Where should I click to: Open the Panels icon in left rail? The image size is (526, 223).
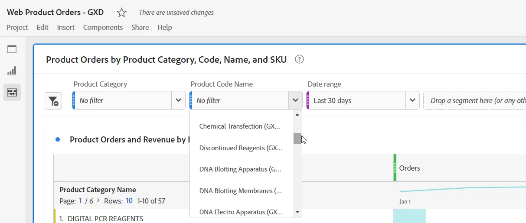pyautogui.click(x=12, y=49)
